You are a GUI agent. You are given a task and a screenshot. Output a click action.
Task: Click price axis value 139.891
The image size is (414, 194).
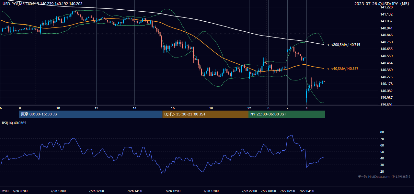386,105
